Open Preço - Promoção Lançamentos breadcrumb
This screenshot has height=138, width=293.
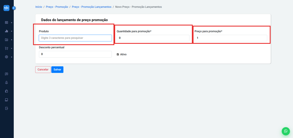pyautogui.click(x=92, y=7)
